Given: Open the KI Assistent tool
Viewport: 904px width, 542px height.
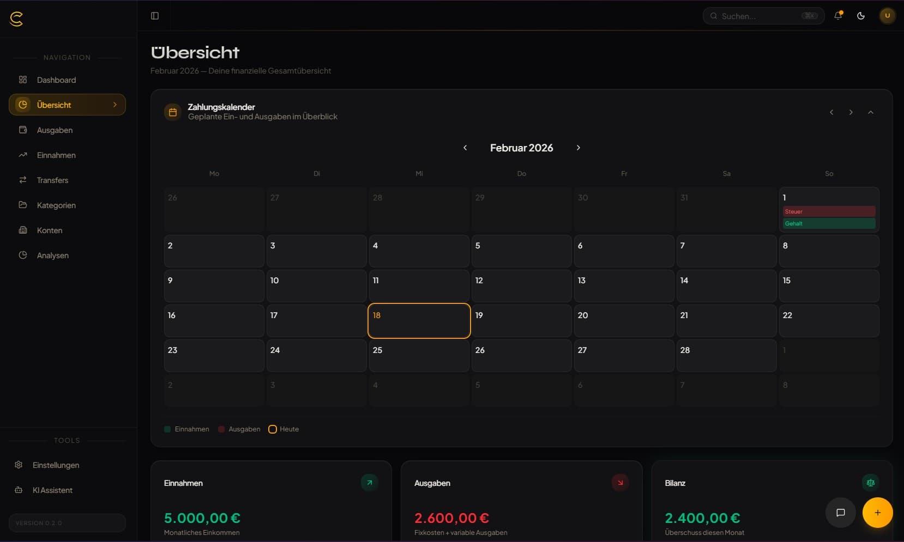Looking at the screenshot, I should [52, 490].
